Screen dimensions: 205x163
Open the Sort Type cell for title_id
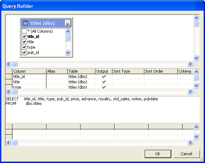coord(128,77)
